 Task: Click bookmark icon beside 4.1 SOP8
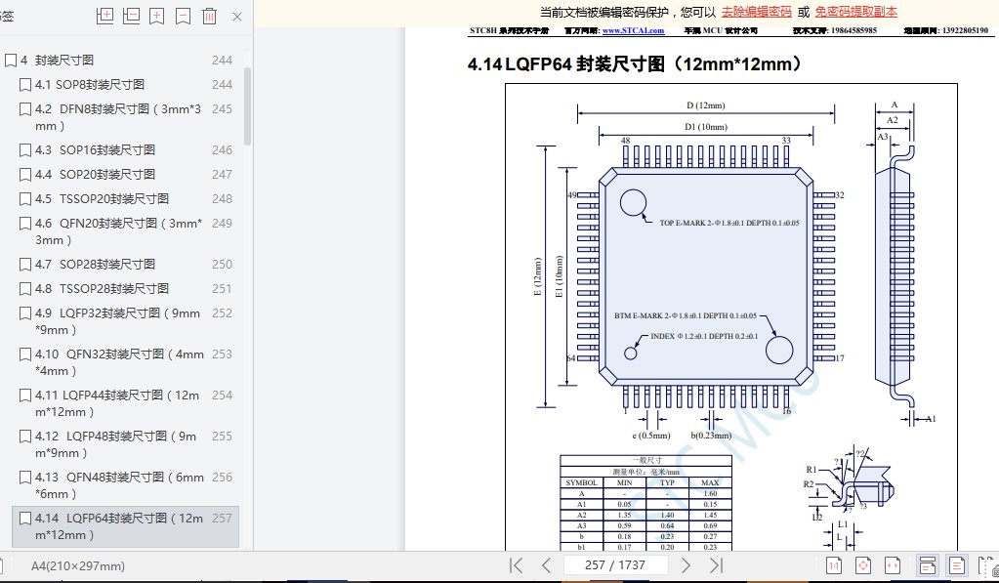click(24, 85)
